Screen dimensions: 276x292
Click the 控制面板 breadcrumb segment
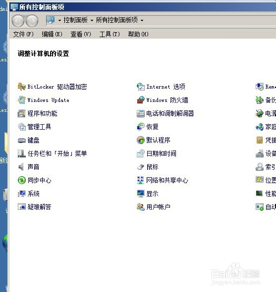(x=75, y=20)
